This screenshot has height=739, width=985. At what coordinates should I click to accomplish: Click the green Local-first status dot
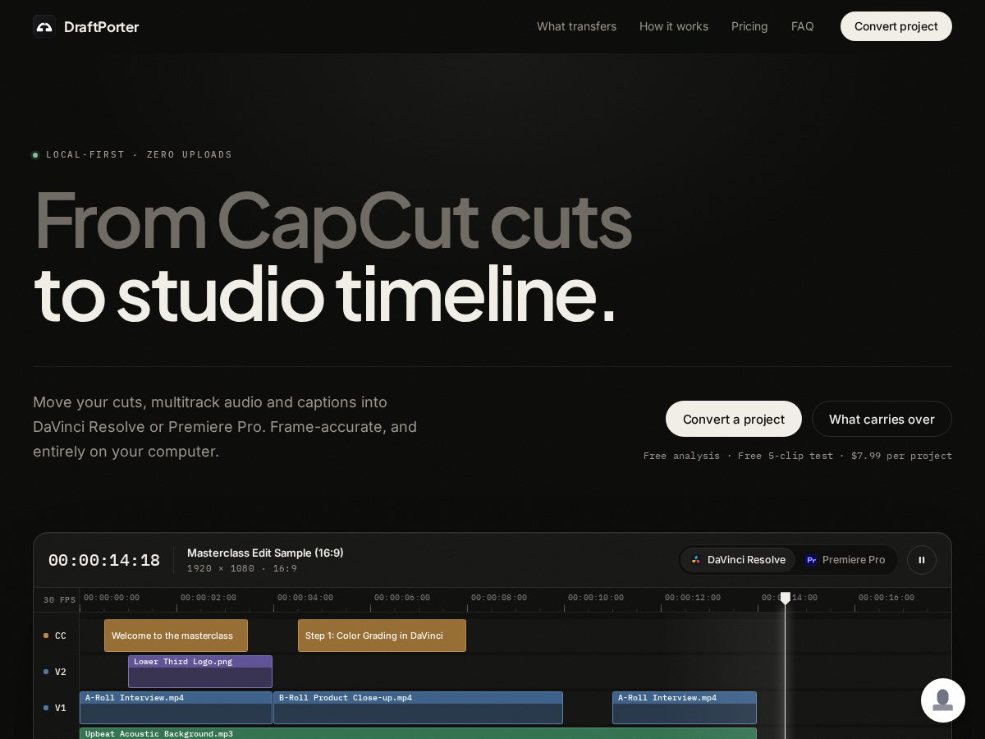(x=35, y=154)
